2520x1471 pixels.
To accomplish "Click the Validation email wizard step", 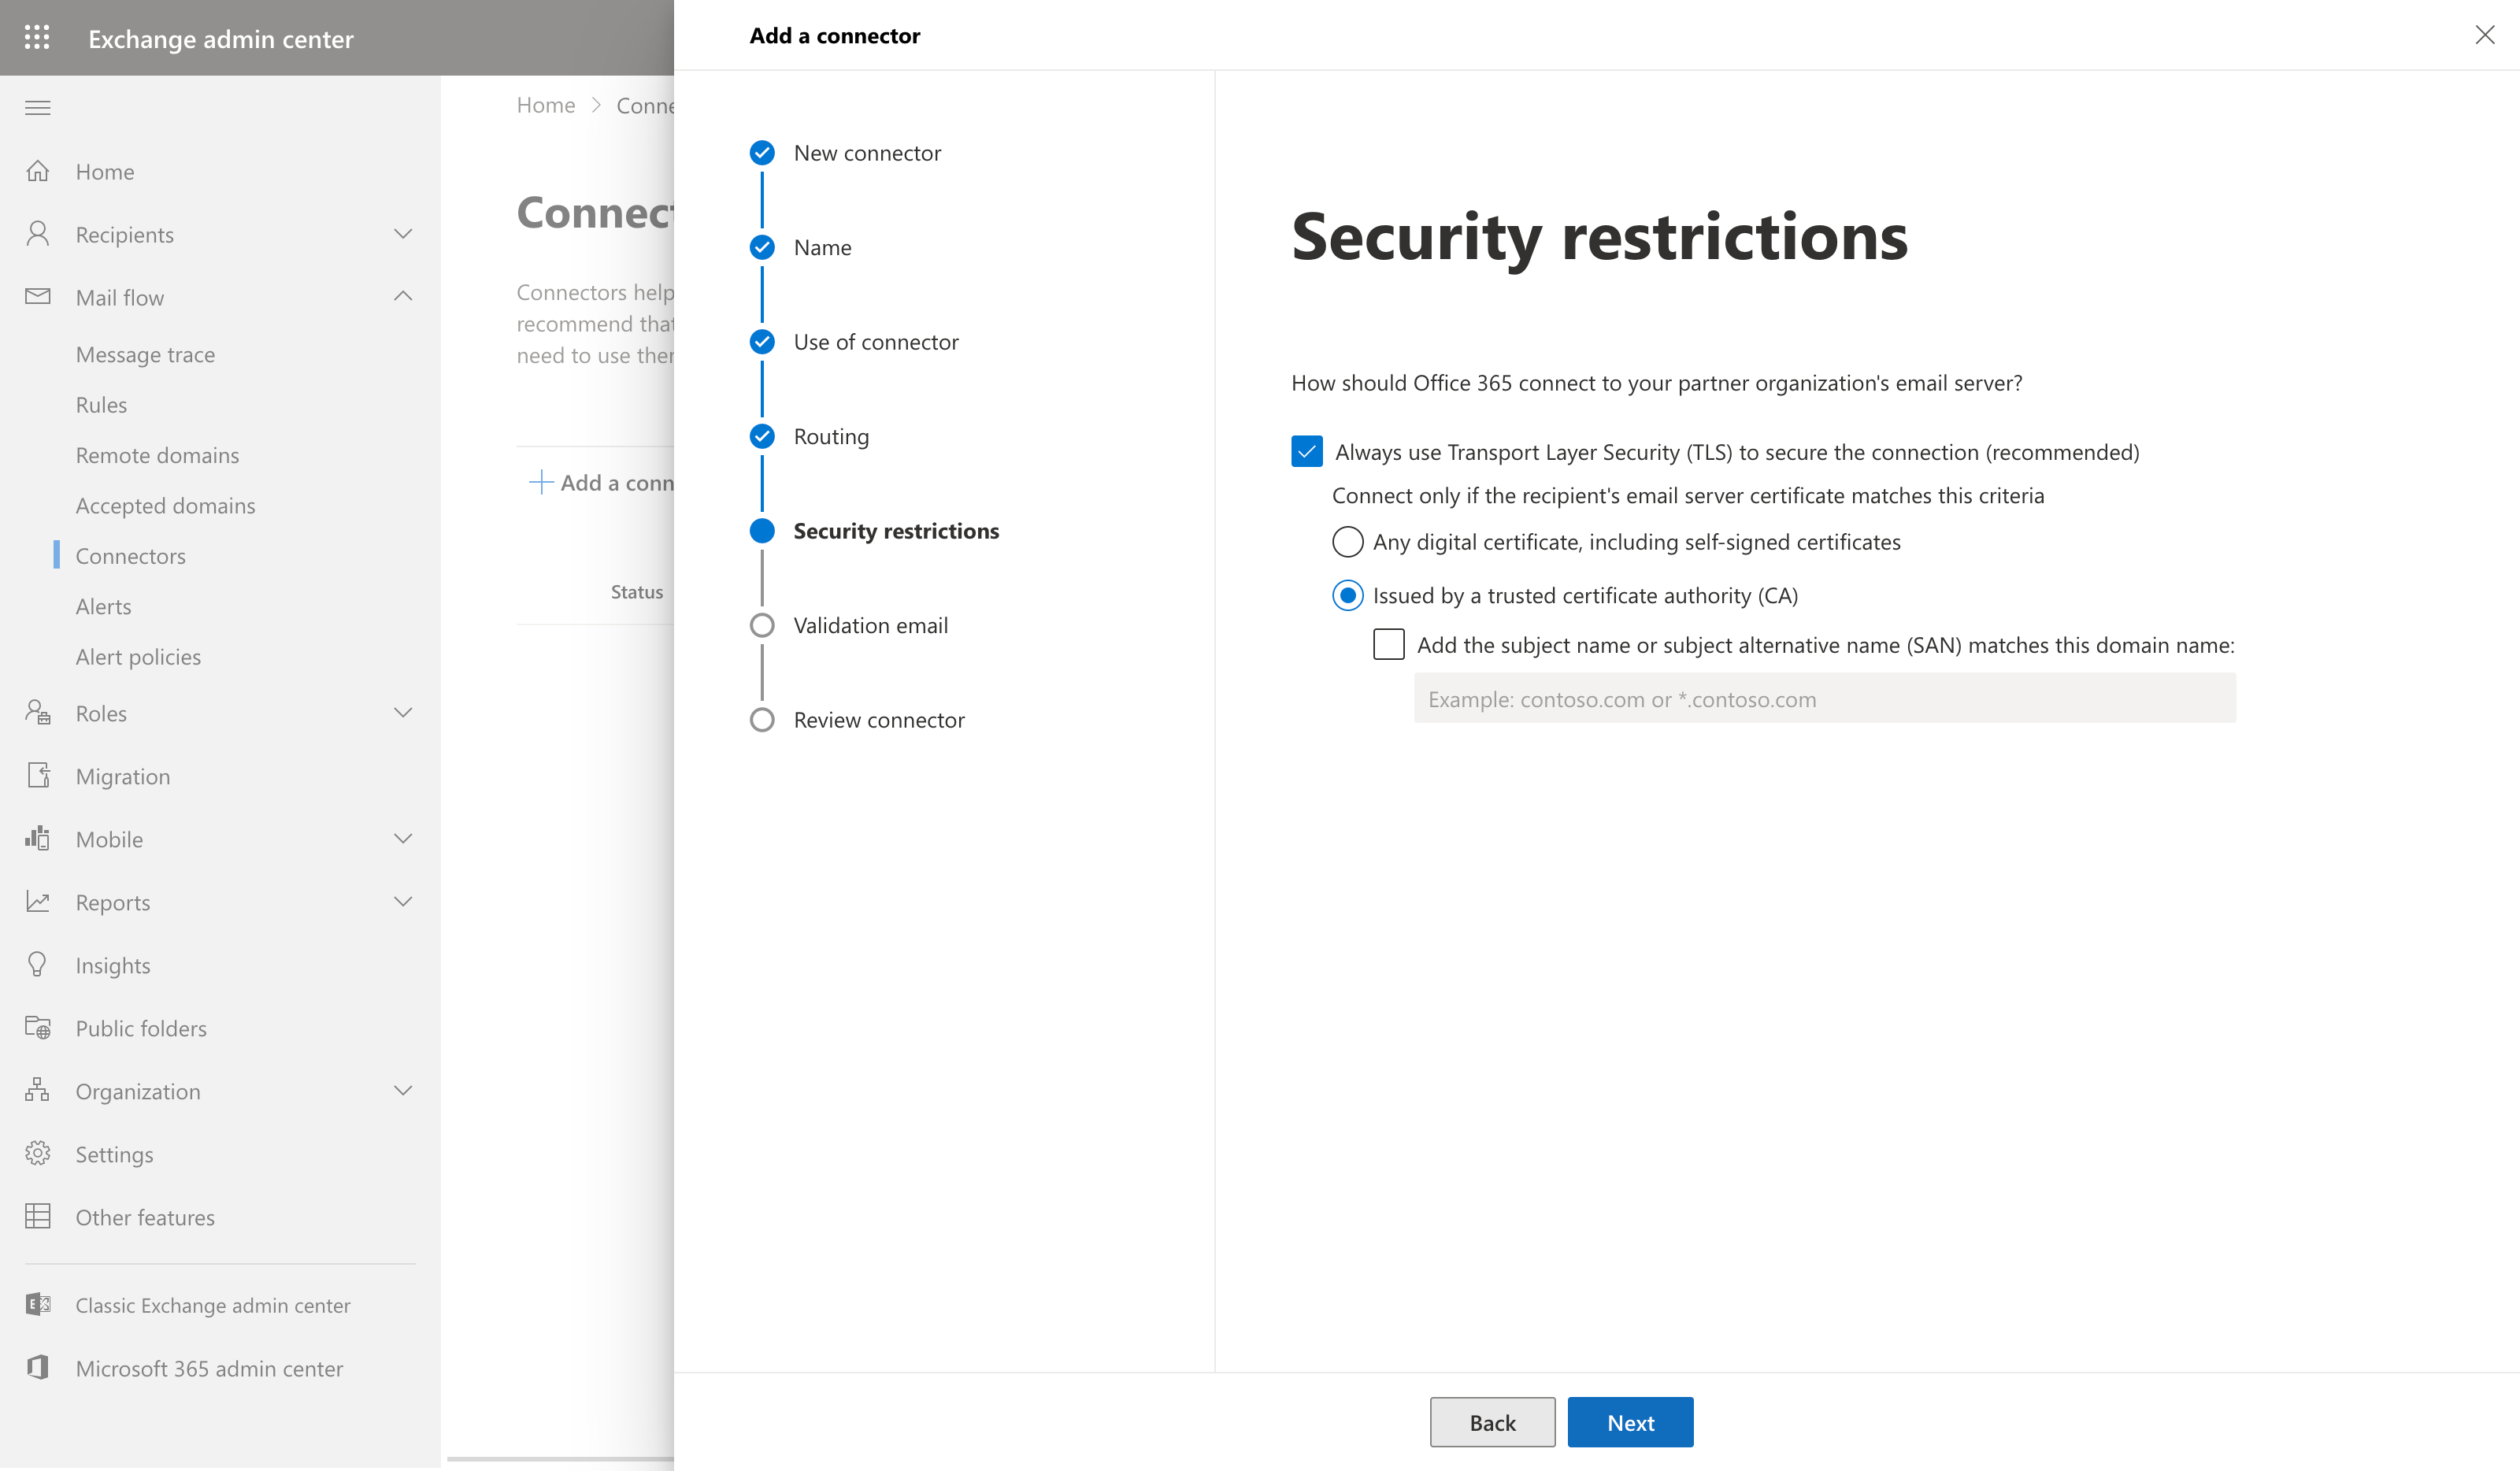I will (x=870, y=624).
